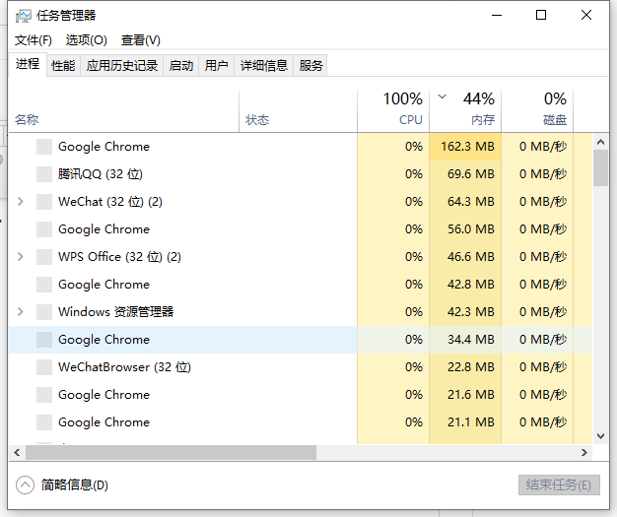Click the 简略信息 up-arrow circle icon
Viewport: 617px width, 517px height.
pos(26,485)
